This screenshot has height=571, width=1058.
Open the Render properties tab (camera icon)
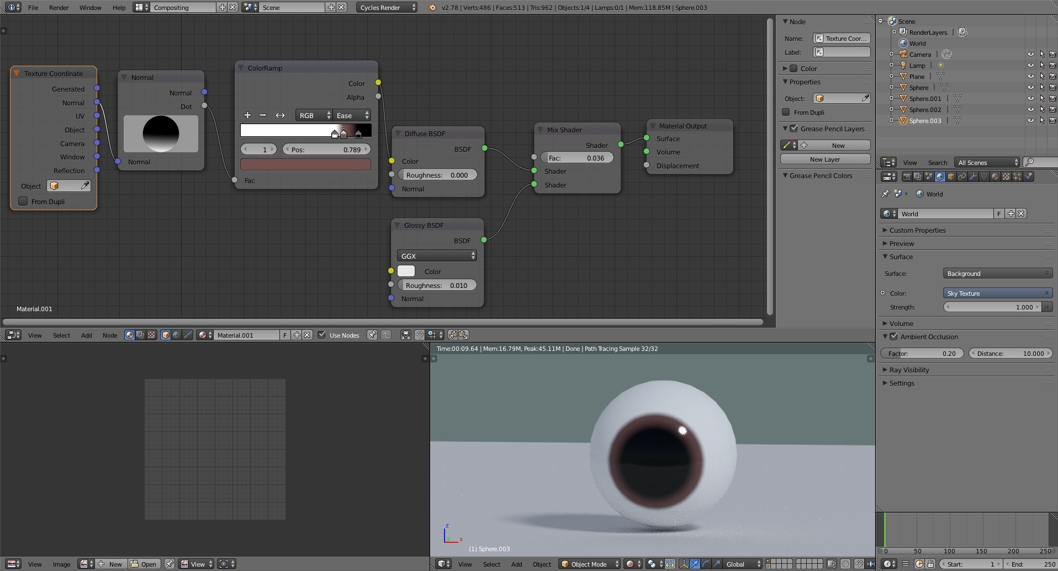pyautogui.click(x=907, y=177)
